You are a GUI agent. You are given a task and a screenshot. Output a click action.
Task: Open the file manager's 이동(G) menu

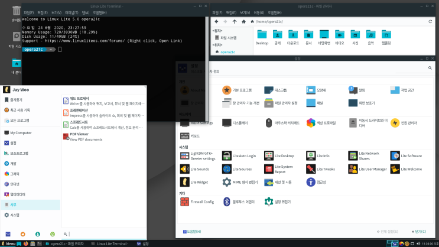(x=259, y=12)
